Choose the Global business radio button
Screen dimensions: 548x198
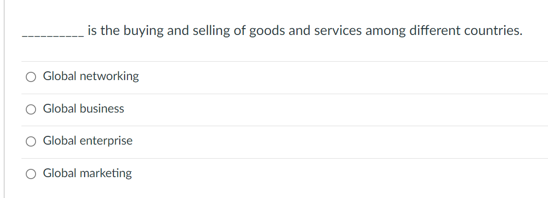[31, 109]
